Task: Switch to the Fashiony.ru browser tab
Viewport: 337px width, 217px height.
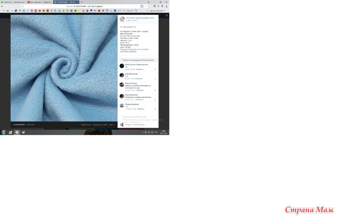Action: pyautogui.click(x=13, y=2)
